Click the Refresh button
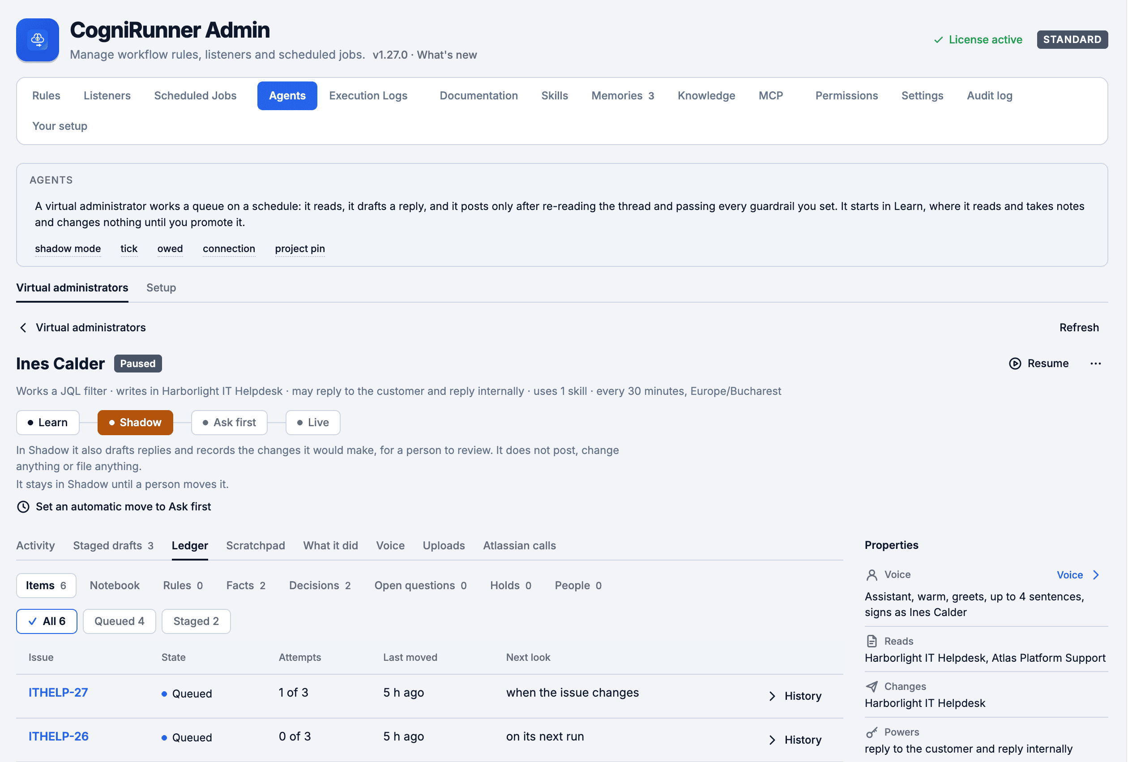The height and width of the screenshot is (762, 1128). tap(1078, 328)
